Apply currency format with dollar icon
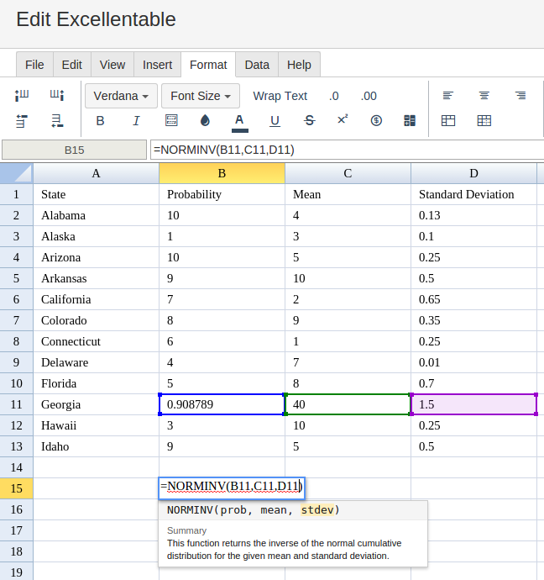This screenshot has height=580, width=544. [376, 121]
